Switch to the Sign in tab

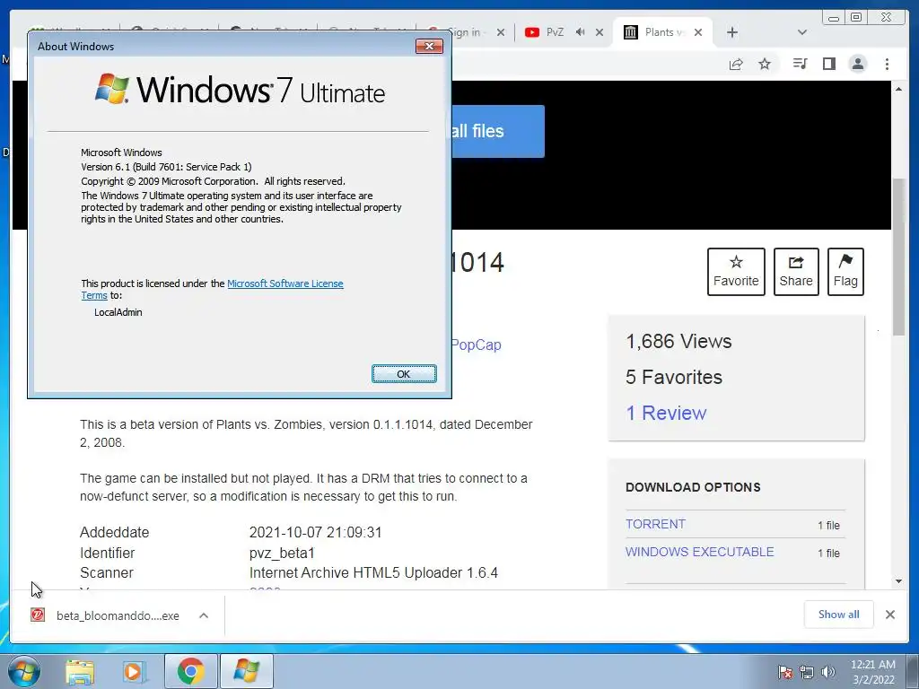click(x=467, y=32)
